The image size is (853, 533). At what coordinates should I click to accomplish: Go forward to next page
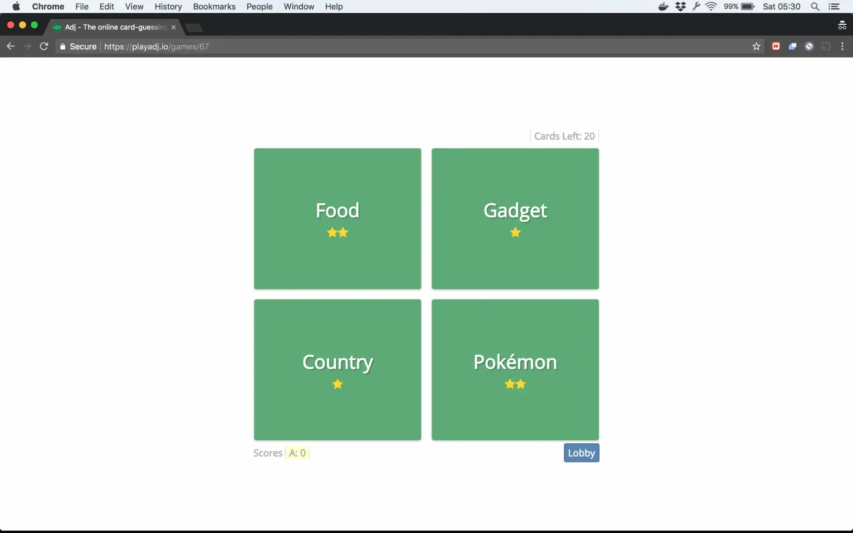point(27,46)
